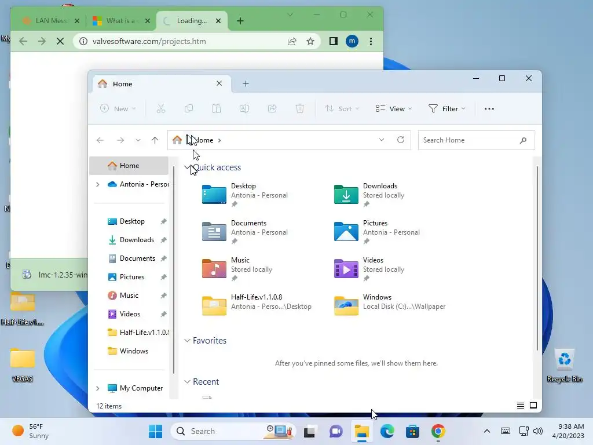The width and height of the screenshot is (593, 445).
Task: Open the Music folder tile
Action: click(237, 269)
